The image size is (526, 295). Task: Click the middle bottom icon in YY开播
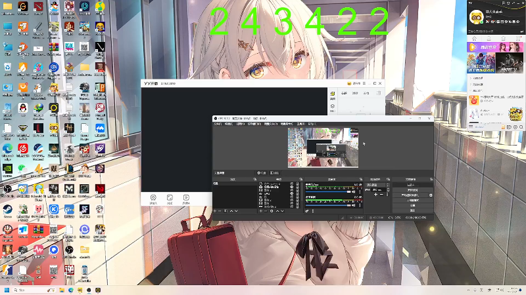click(170, 199)
